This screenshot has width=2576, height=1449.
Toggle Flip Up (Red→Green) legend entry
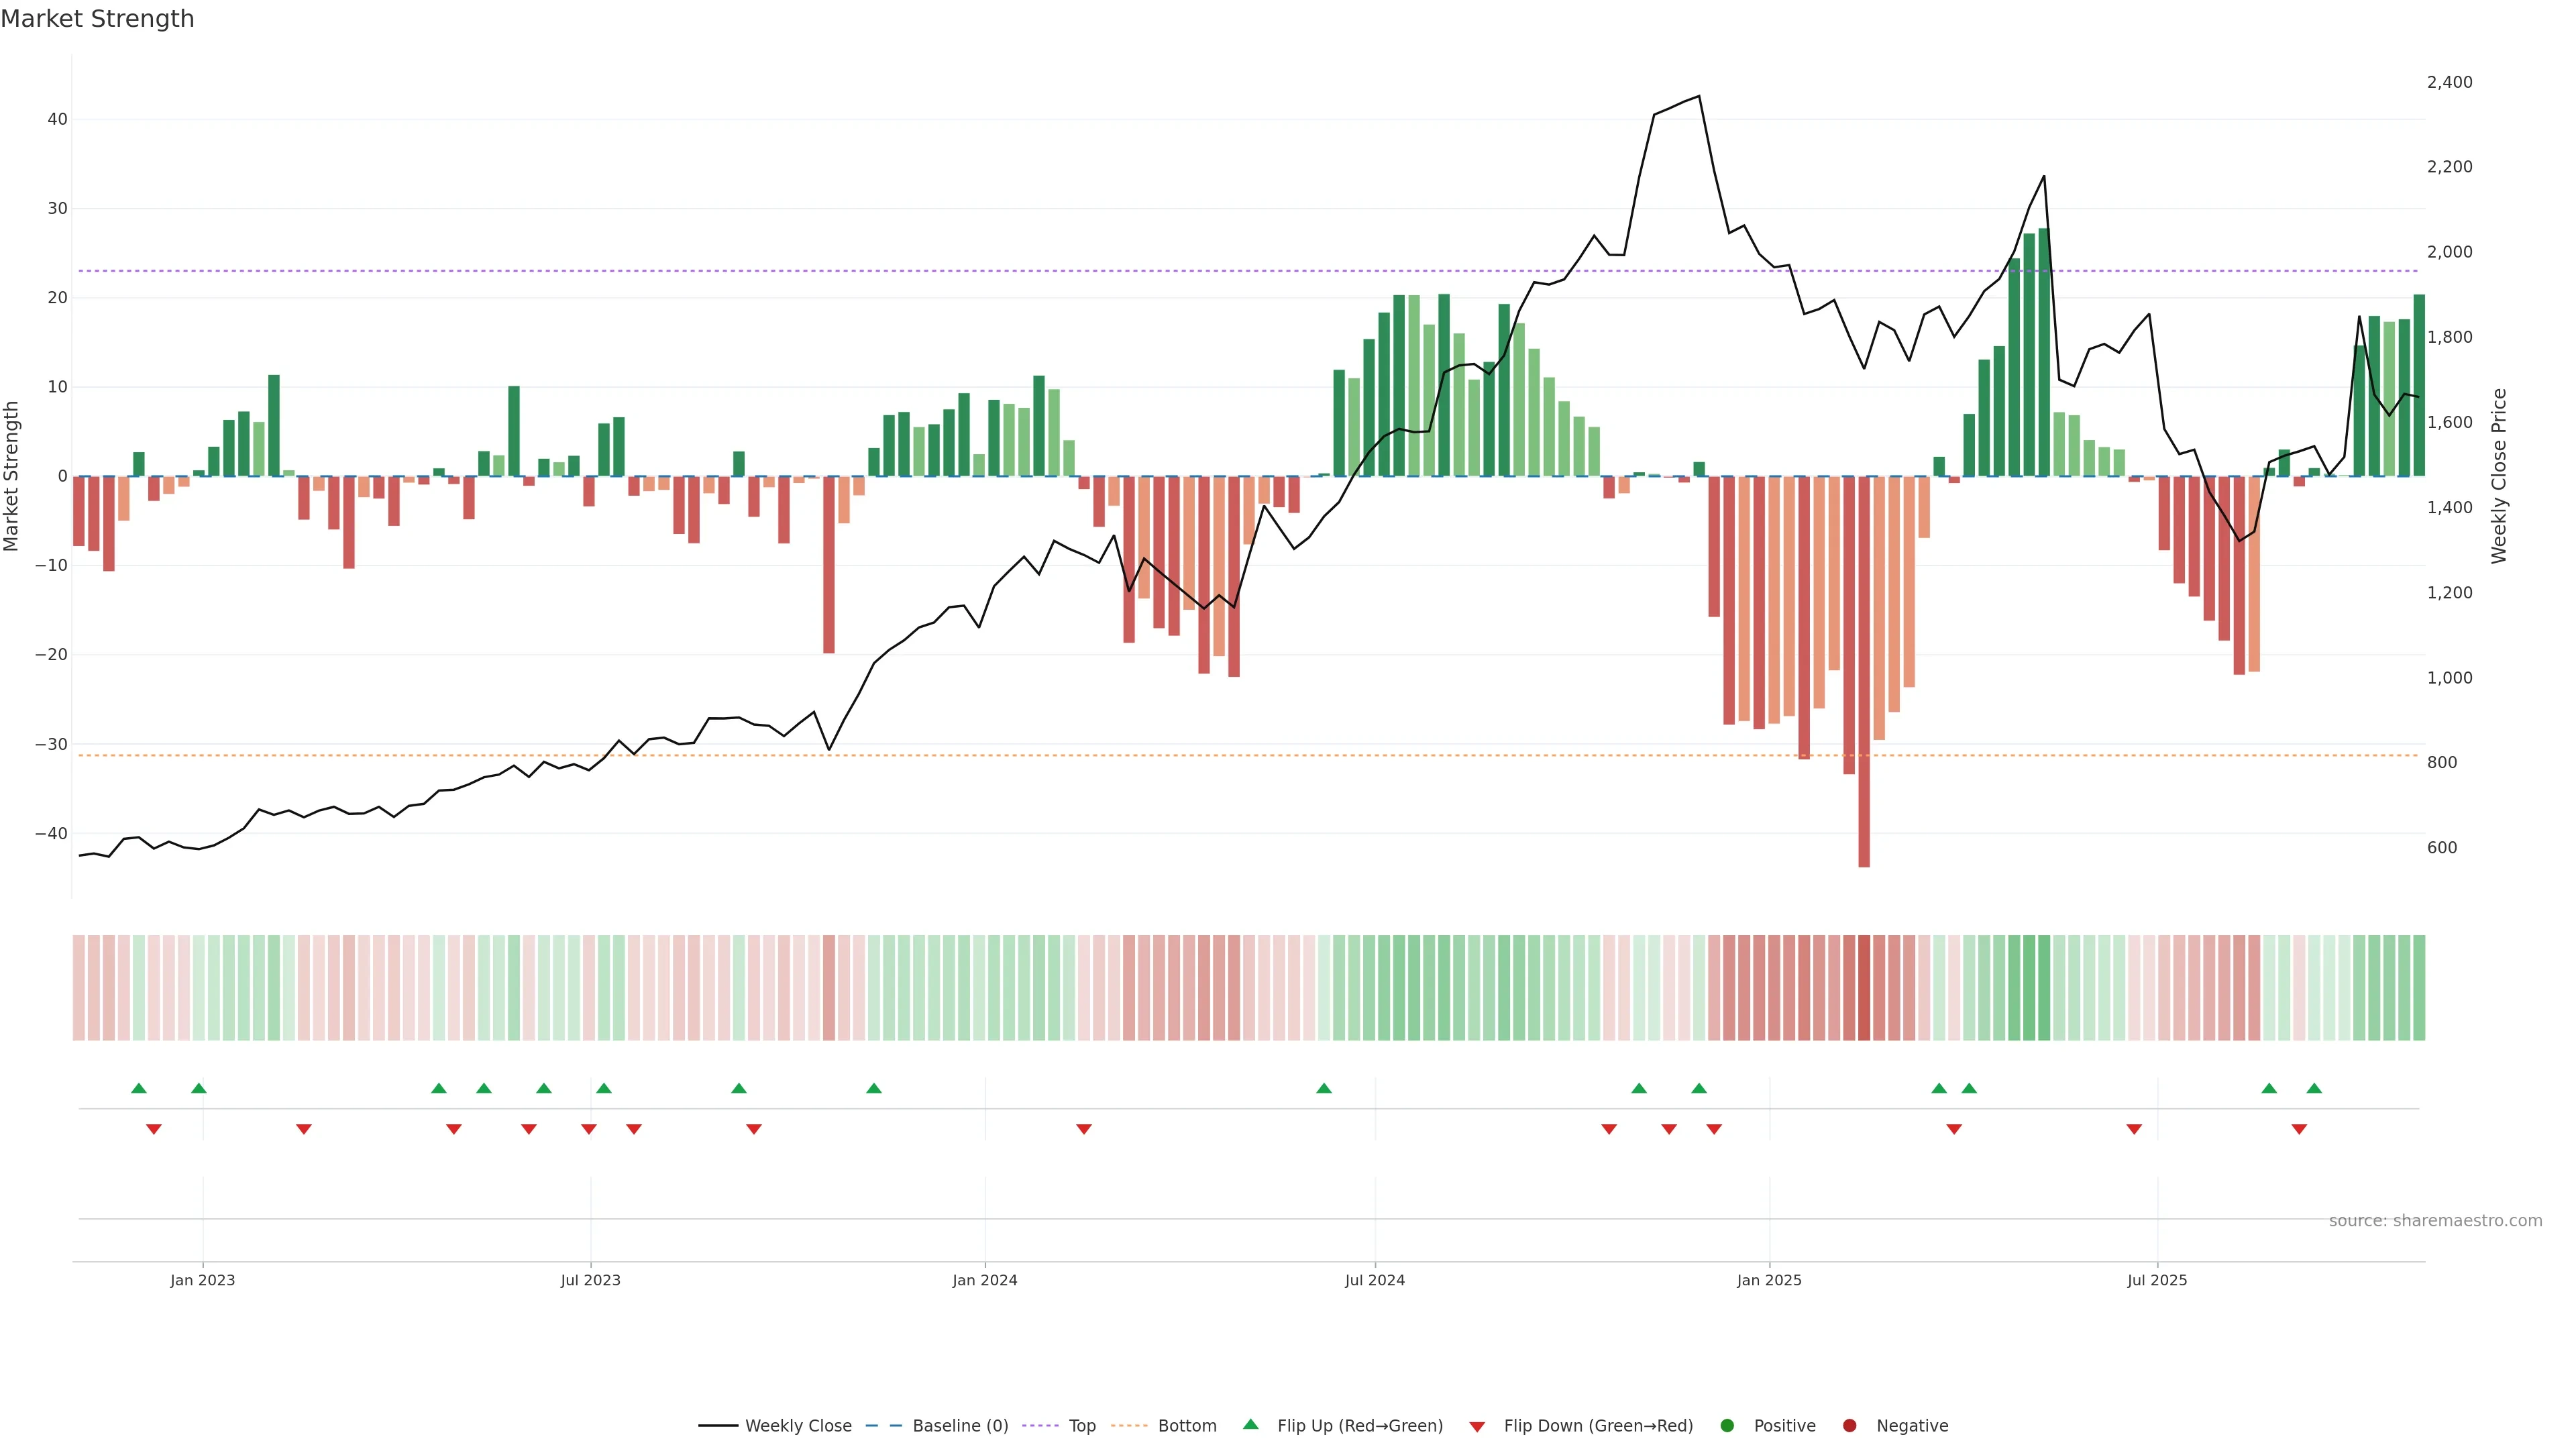tap(1359, 1426)
